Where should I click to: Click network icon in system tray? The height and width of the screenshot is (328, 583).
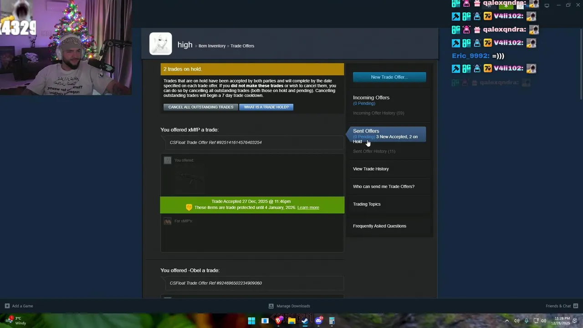point(536,321)
